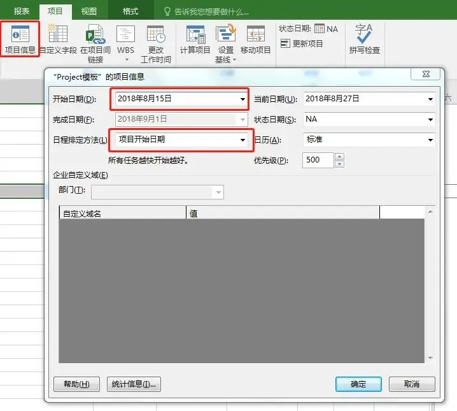Screen dimensions: 457x411
Task: Run Spelling check (拼写检查)
Action: pyautogui.click(x=364, y=39)
